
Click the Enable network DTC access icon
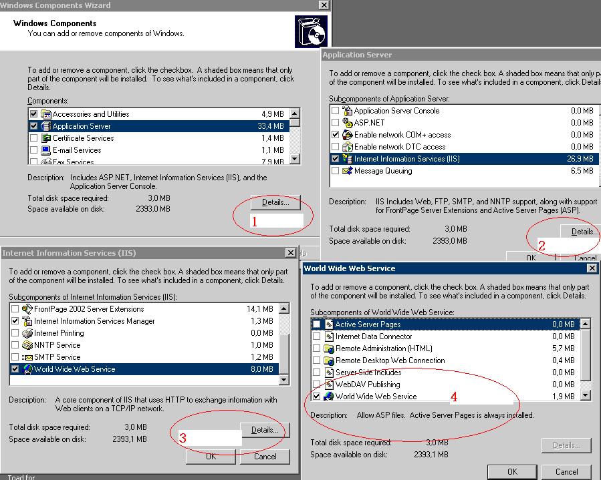point(347,147)
